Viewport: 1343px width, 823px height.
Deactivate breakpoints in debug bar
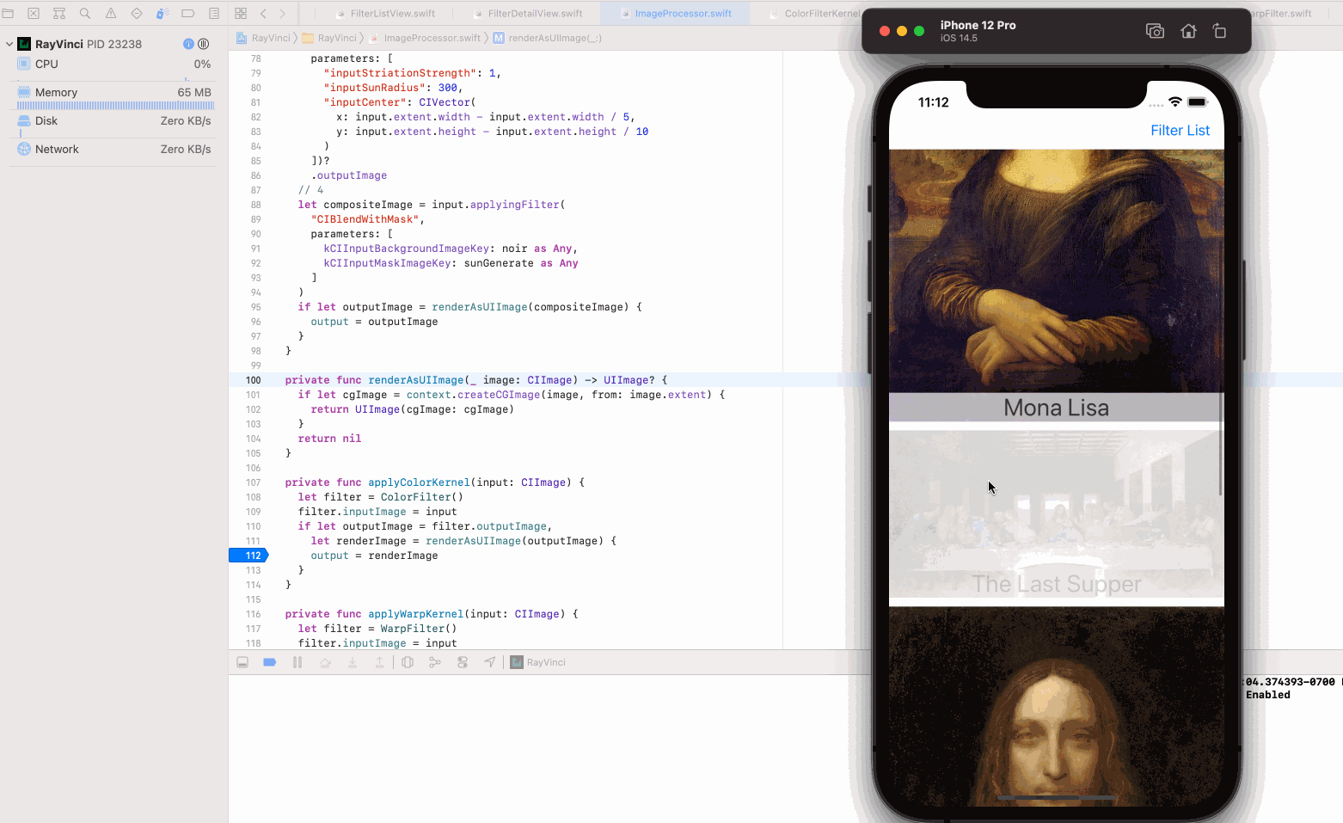[x=270, y=662]
